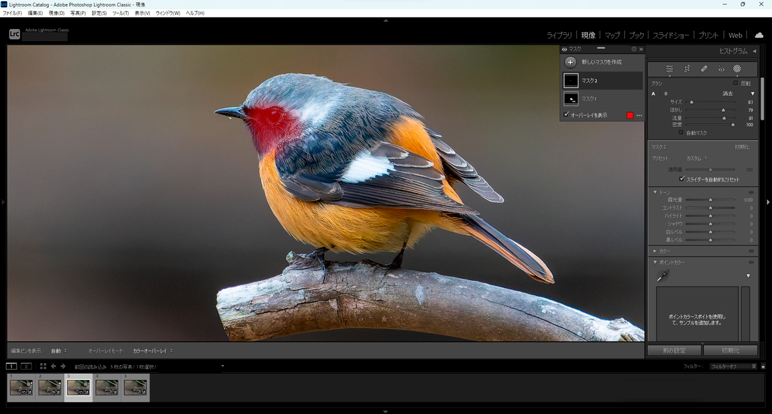Uncheck the オーバーレイを表示 checkbox
The image size is (772, 414).
coord(566,115)
